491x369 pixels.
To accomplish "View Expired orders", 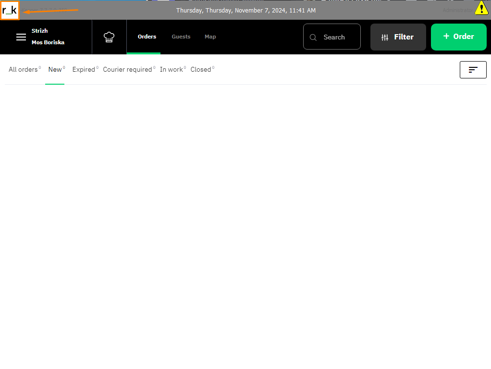I will pyautogui.click(x=84, y=70).
